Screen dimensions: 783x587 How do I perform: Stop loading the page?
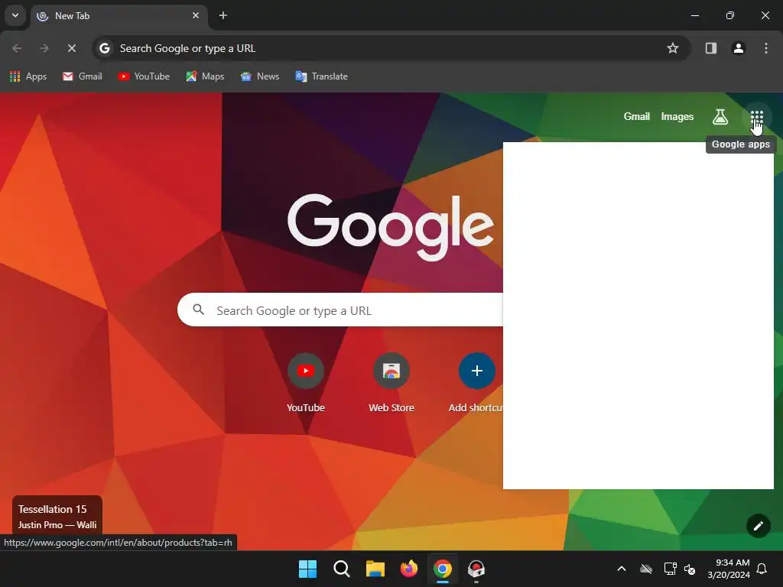pos(71,48)
